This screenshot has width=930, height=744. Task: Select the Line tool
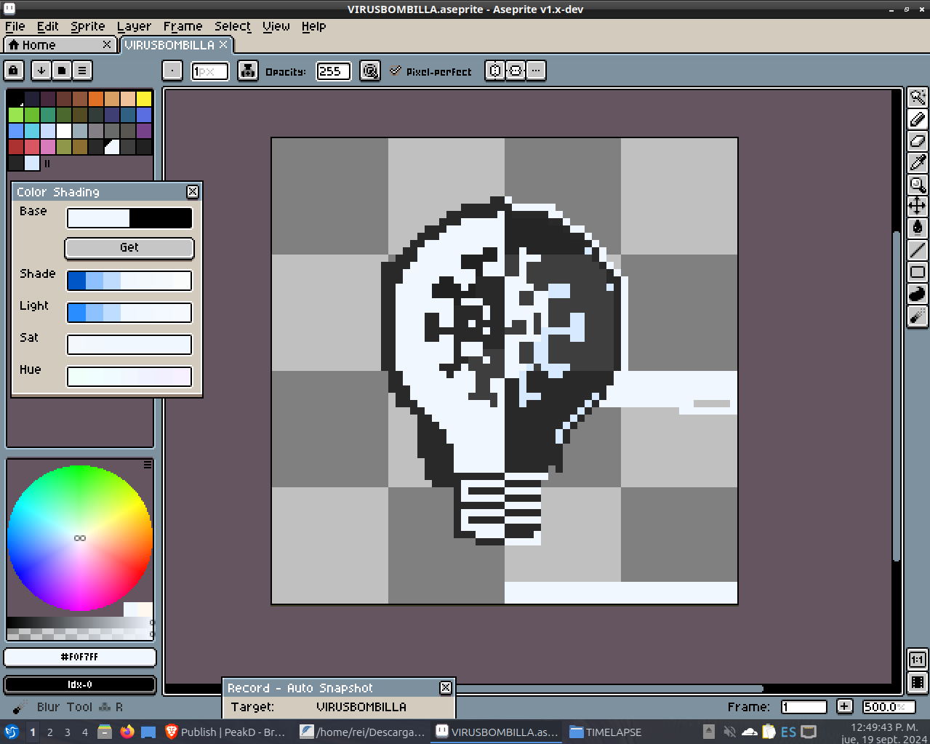[x=918, y=250]
